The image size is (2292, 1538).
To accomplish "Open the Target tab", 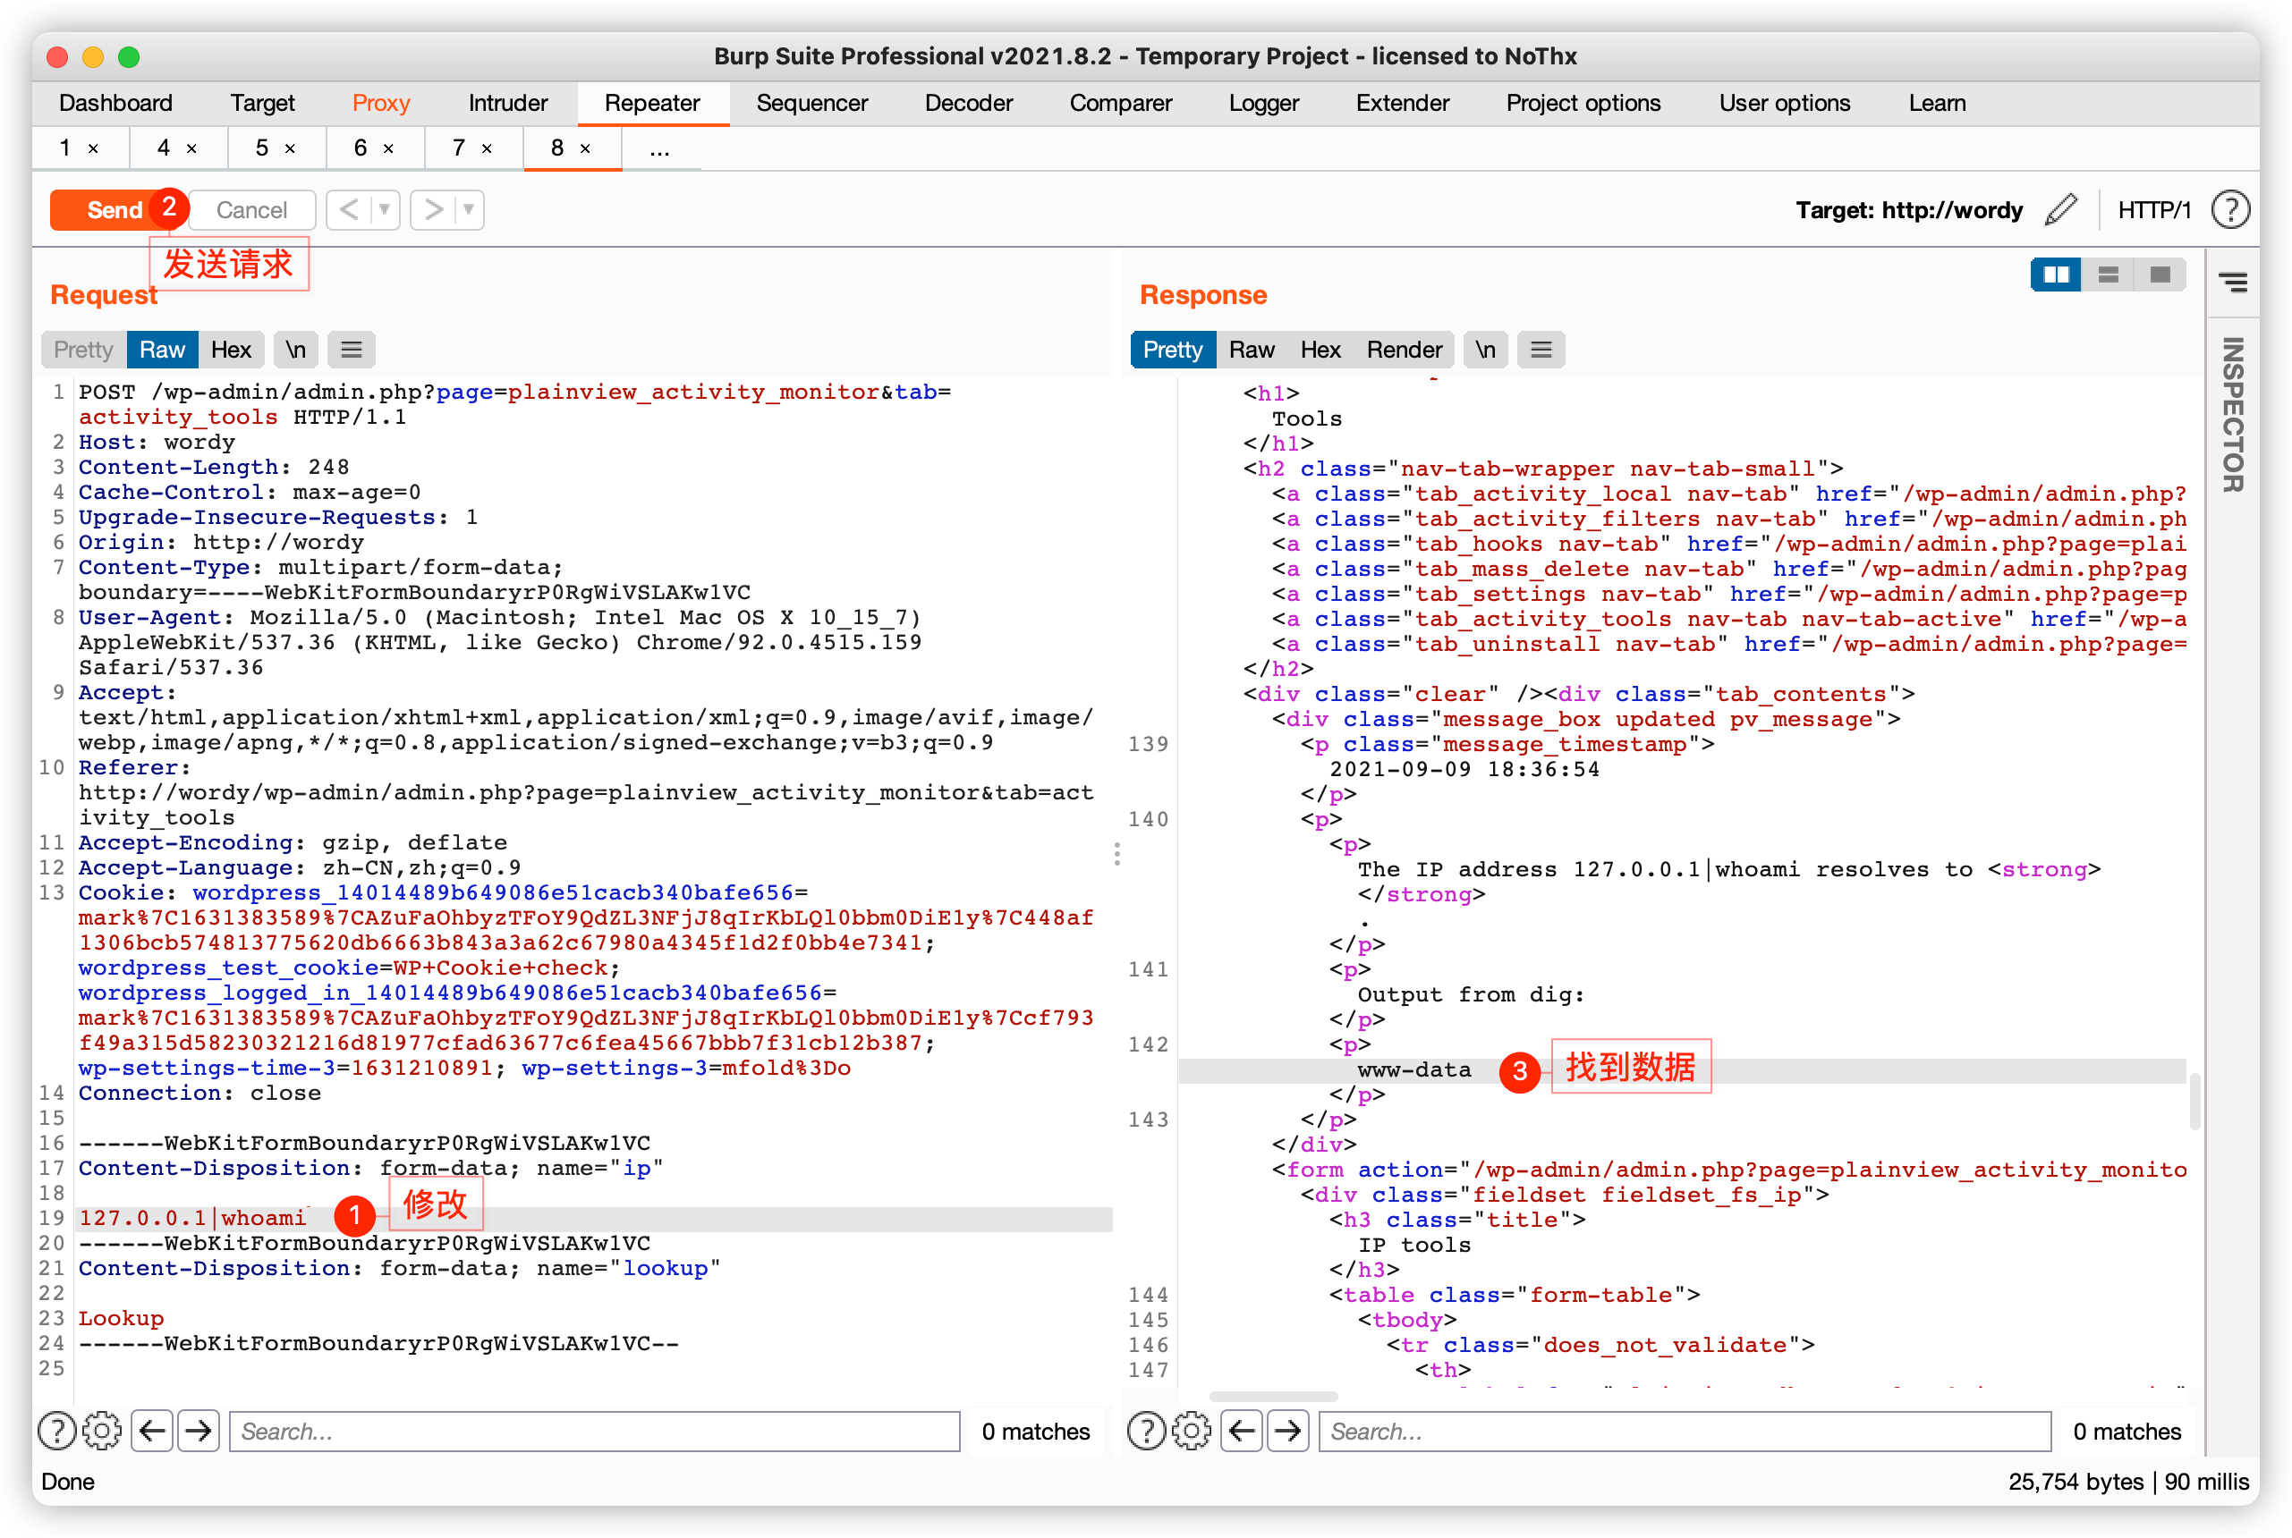I will (262, 103).
